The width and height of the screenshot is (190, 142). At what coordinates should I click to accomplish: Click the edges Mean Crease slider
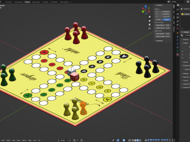pos(163,36)
